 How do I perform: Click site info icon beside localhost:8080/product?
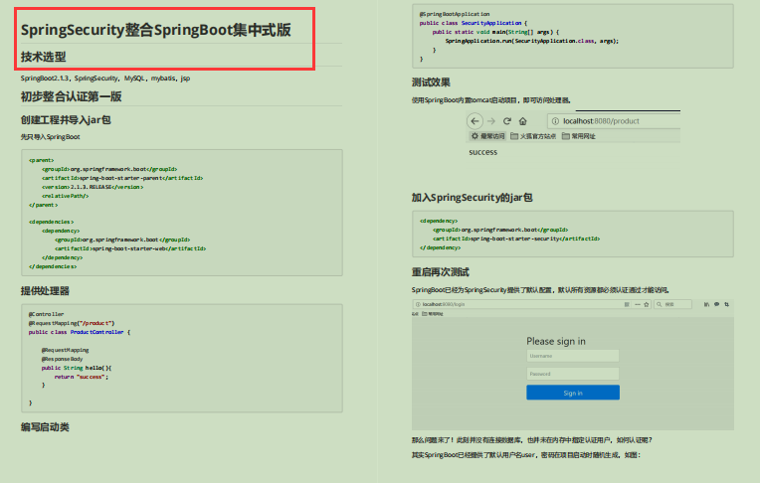(555, 121)
